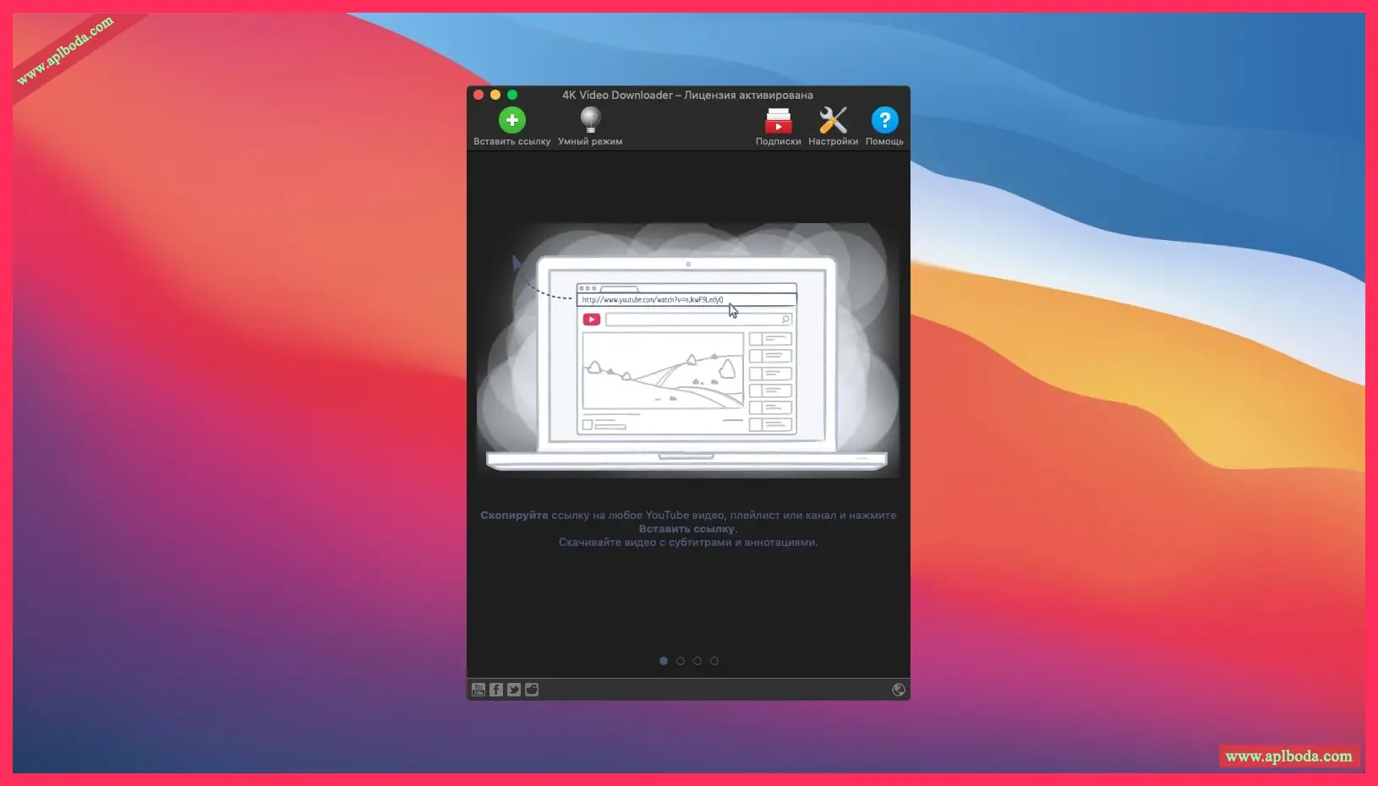Click the Reddit icon in the bottom bar
Screen dimensions: 1378x786
(532, 690)
